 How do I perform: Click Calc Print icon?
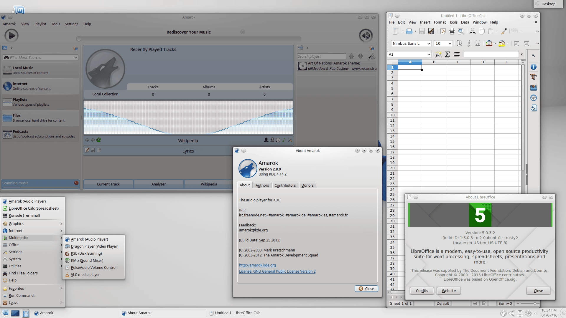coord(452,31)
